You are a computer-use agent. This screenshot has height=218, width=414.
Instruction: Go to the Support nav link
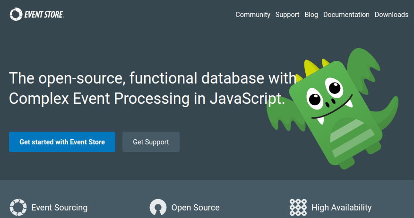287,15
